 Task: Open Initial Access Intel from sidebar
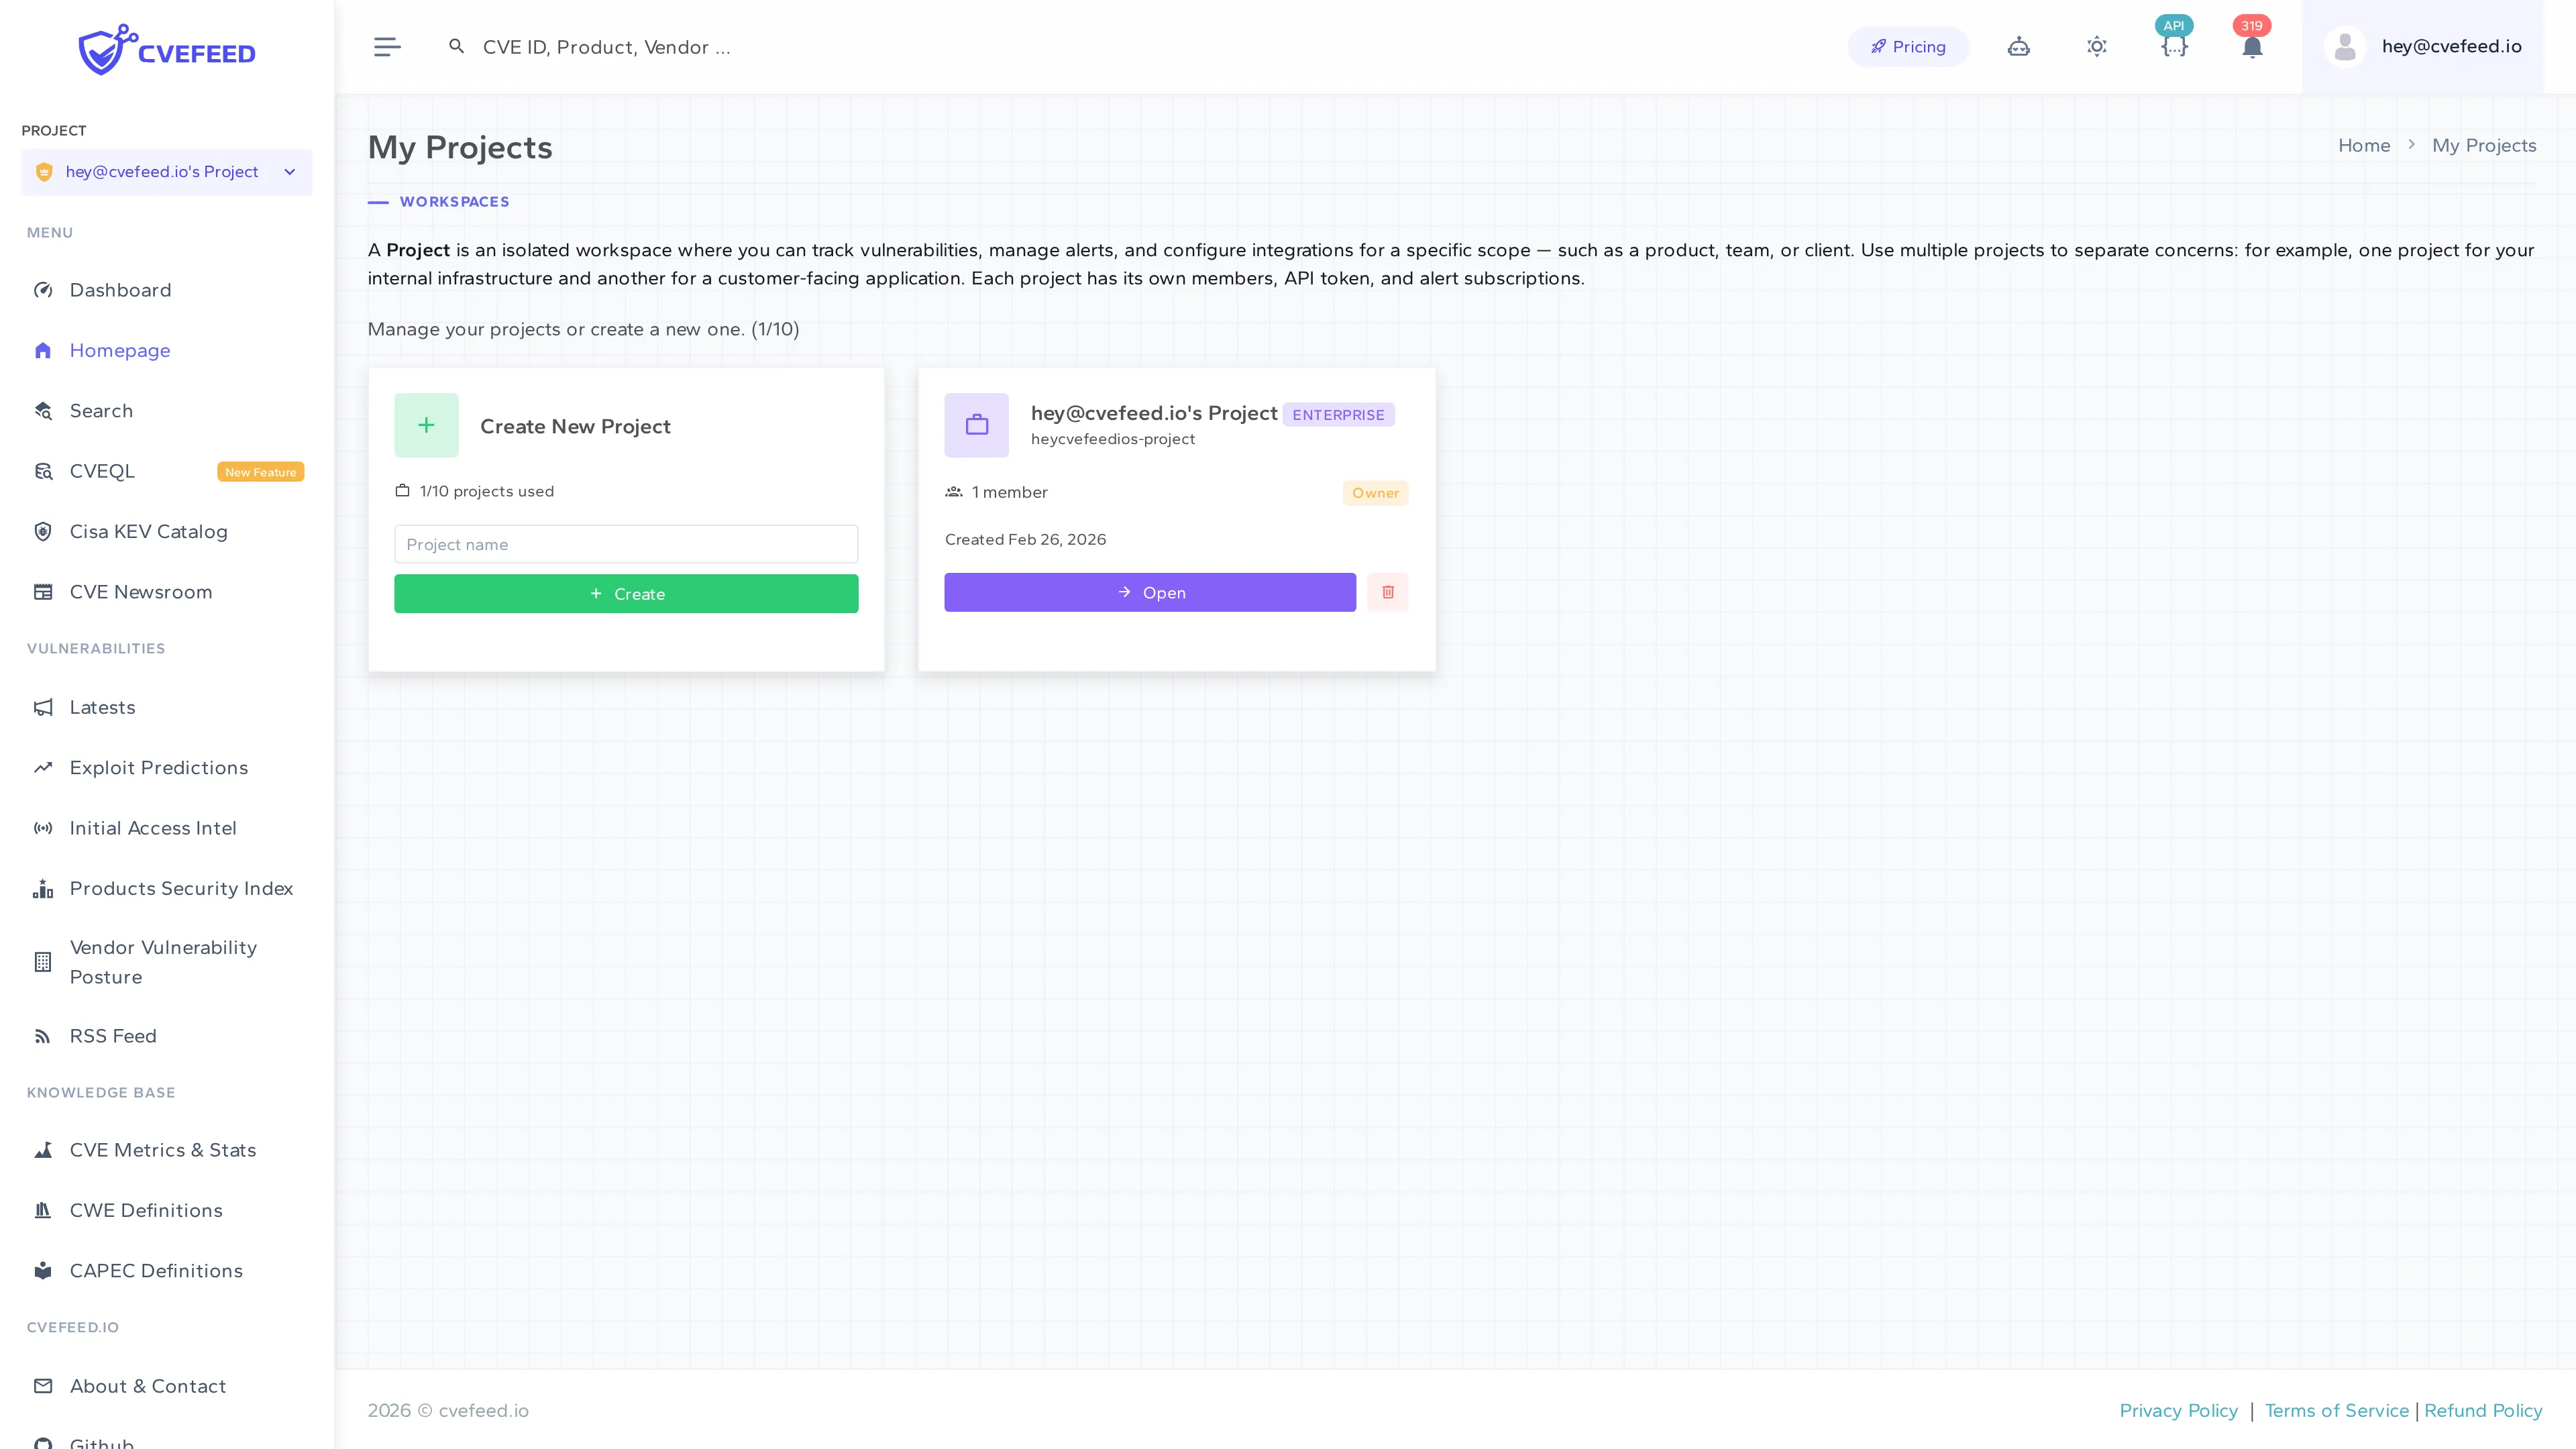(x=152, y=828)
